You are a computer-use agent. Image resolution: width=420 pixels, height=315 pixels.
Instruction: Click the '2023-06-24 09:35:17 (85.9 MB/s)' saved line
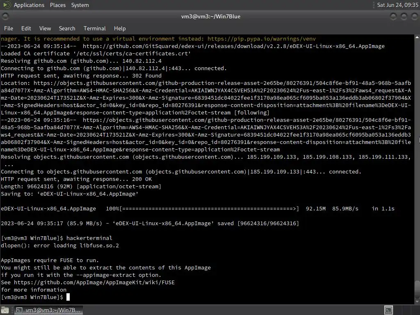pos(150,224)
